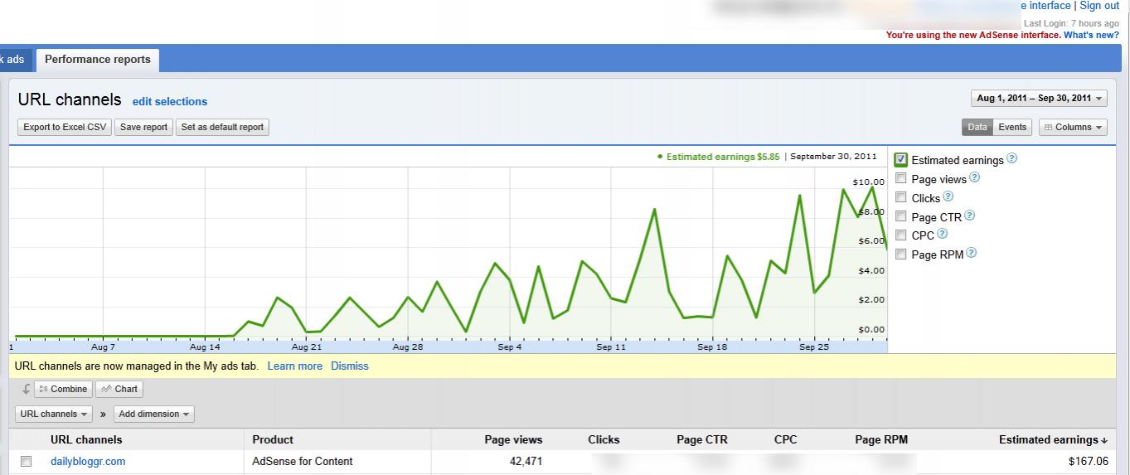
Task: Sort by Estimated earnings column header
Action: [1053, 439]
